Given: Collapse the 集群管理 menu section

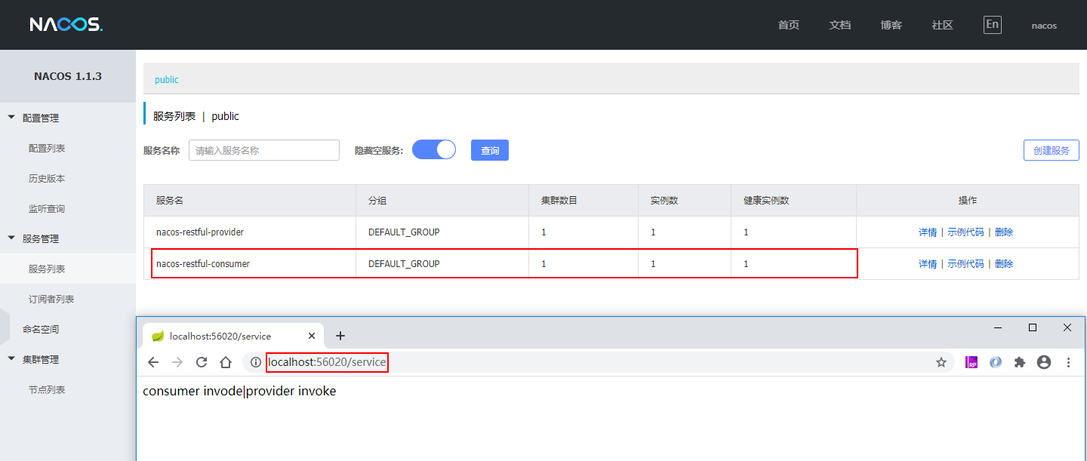Looking at the screenshot, I should coord(11,359).
